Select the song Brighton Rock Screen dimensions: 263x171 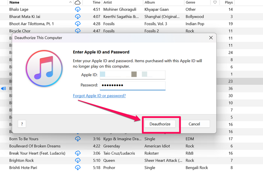point(21,160)
